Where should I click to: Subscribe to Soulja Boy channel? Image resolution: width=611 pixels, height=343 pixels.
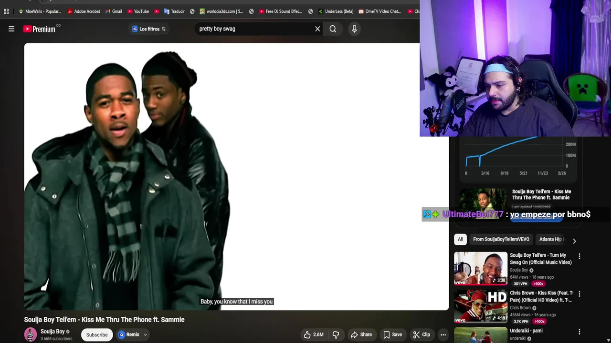(x=97, y=334)
